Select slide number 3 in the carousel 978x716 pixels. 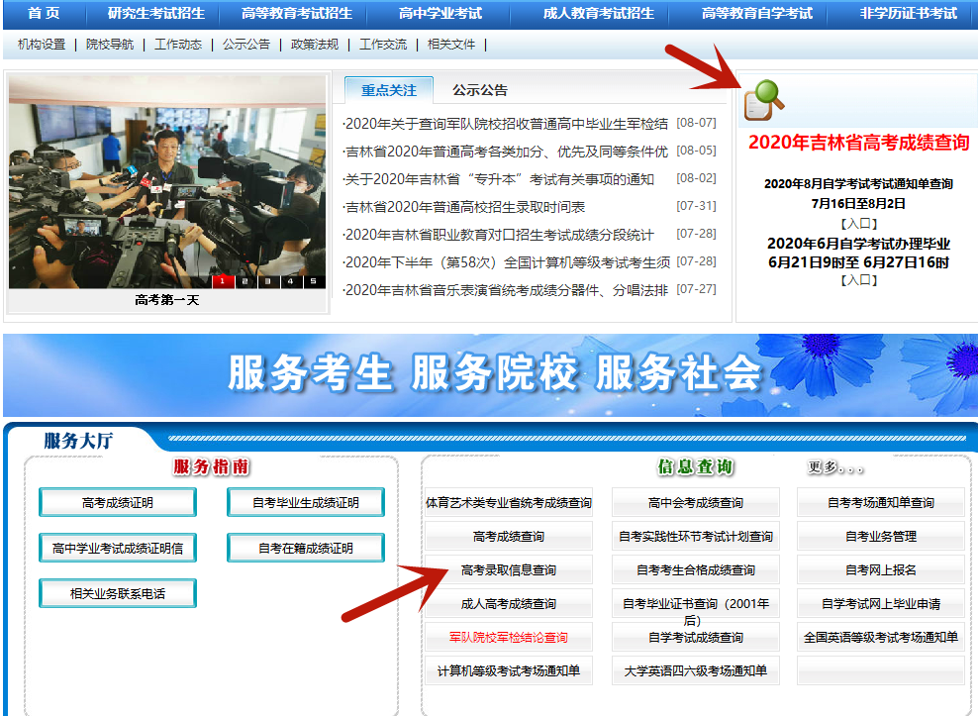click(x=268, y=281)
